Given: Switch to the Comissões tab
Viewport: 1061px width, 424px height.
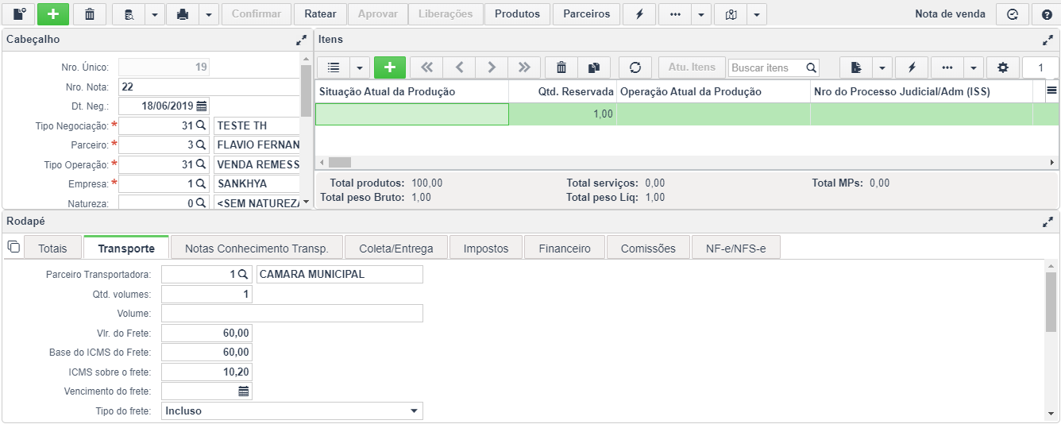Looking at the screenshot, I should 648,249.
